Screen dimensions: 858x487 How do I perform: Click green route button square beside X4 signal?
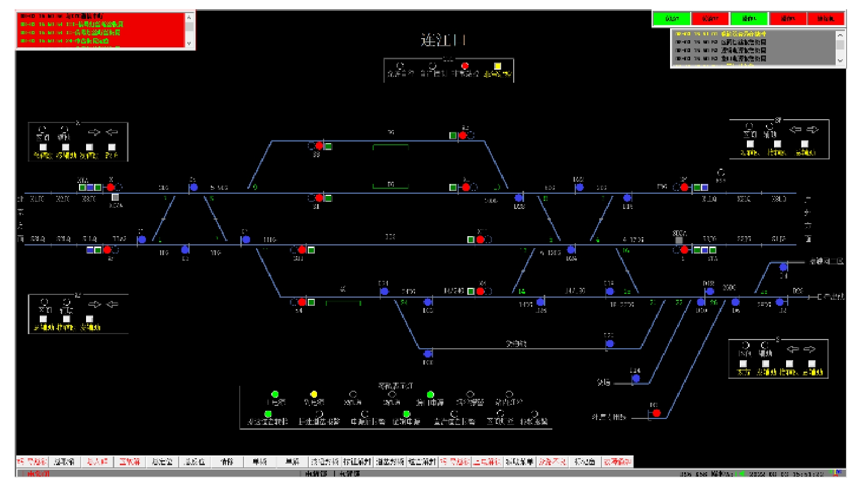tap(471, 292)
